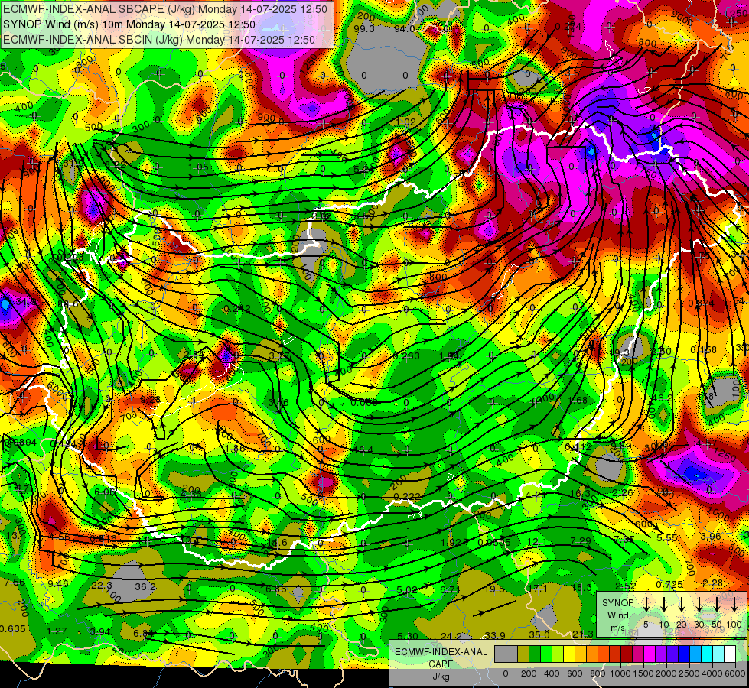Click the 24.2 value on map

pyautogui.click(x=451, y=636)
